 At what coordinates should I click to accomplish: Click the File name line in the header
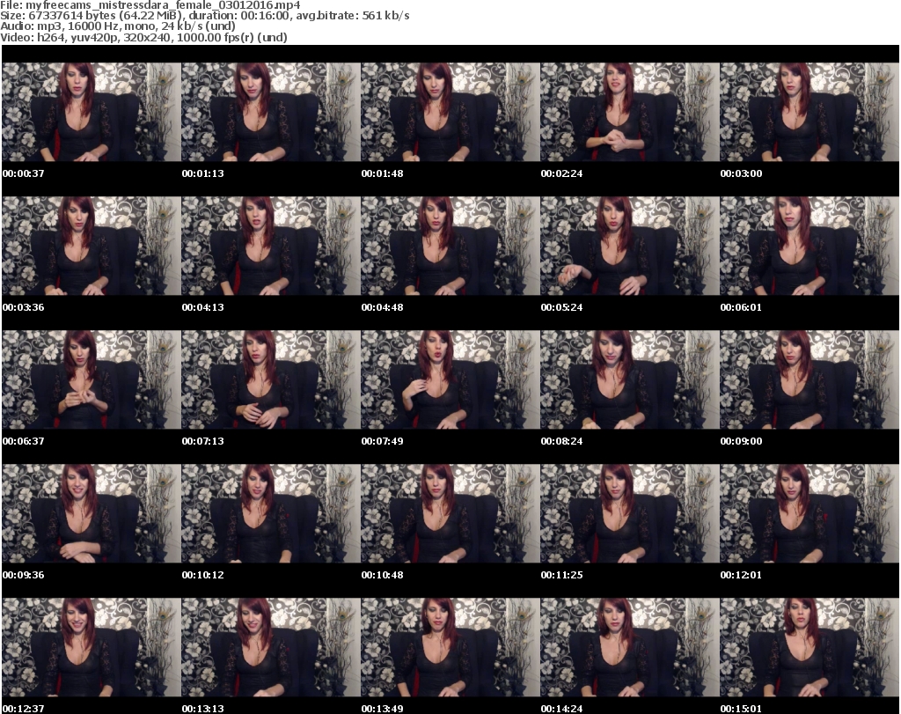point(150,5)
